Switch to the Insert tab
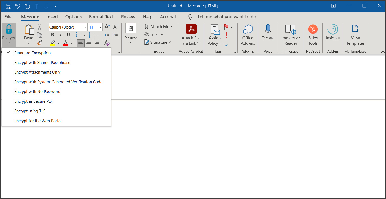386x199 pixels. pyautogui.click(x=52, y=17)
